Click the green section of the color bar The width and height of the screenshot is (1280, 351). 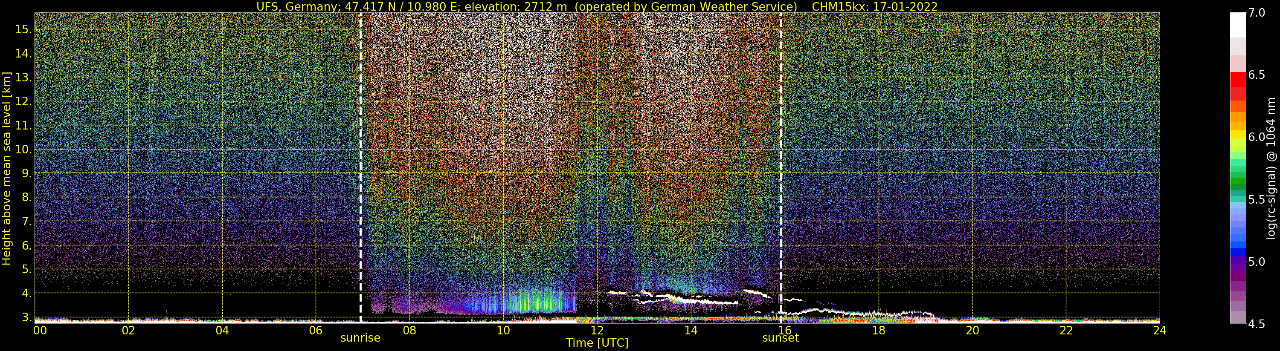1238,181
